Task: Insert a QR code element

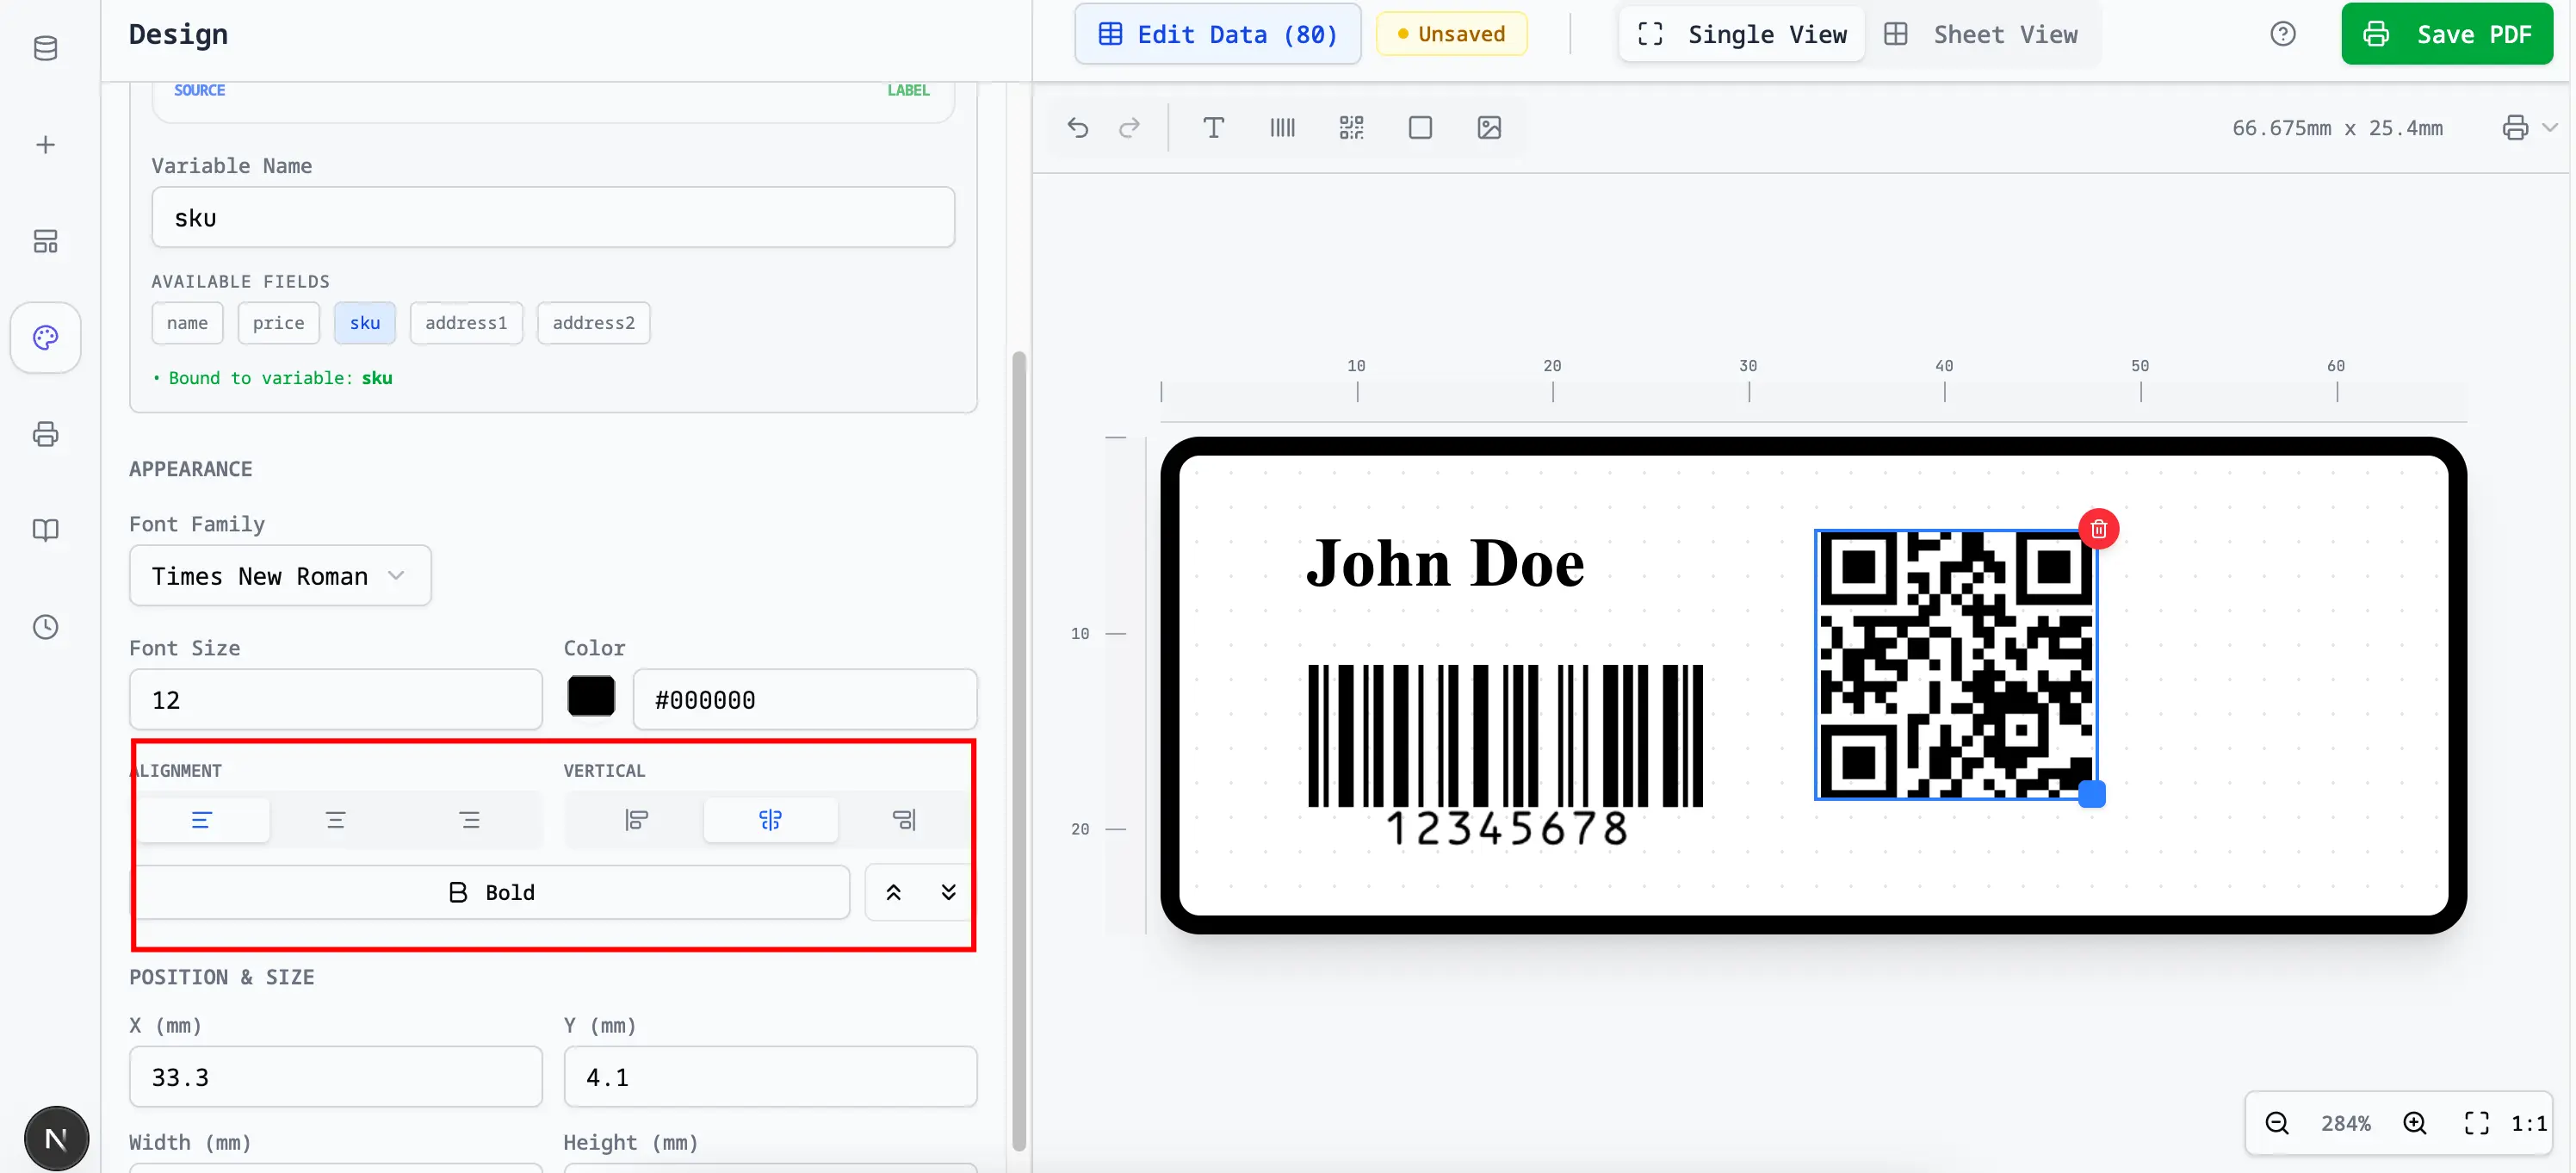Action: [x=1351, y=128]
